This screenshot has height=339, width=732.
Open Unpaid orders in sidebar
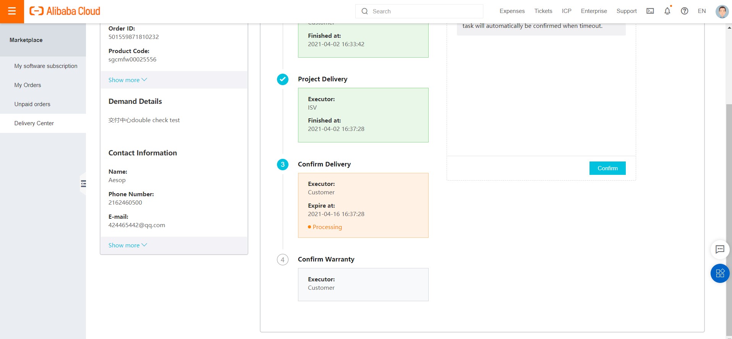(32, 104)
